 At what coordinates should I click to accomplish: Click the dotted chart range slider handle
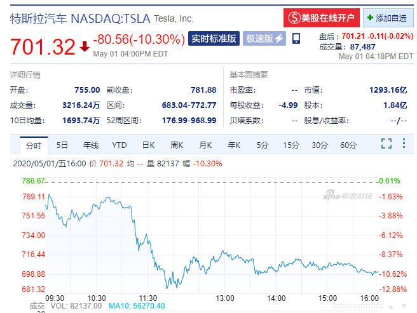(x=358, y=307)
